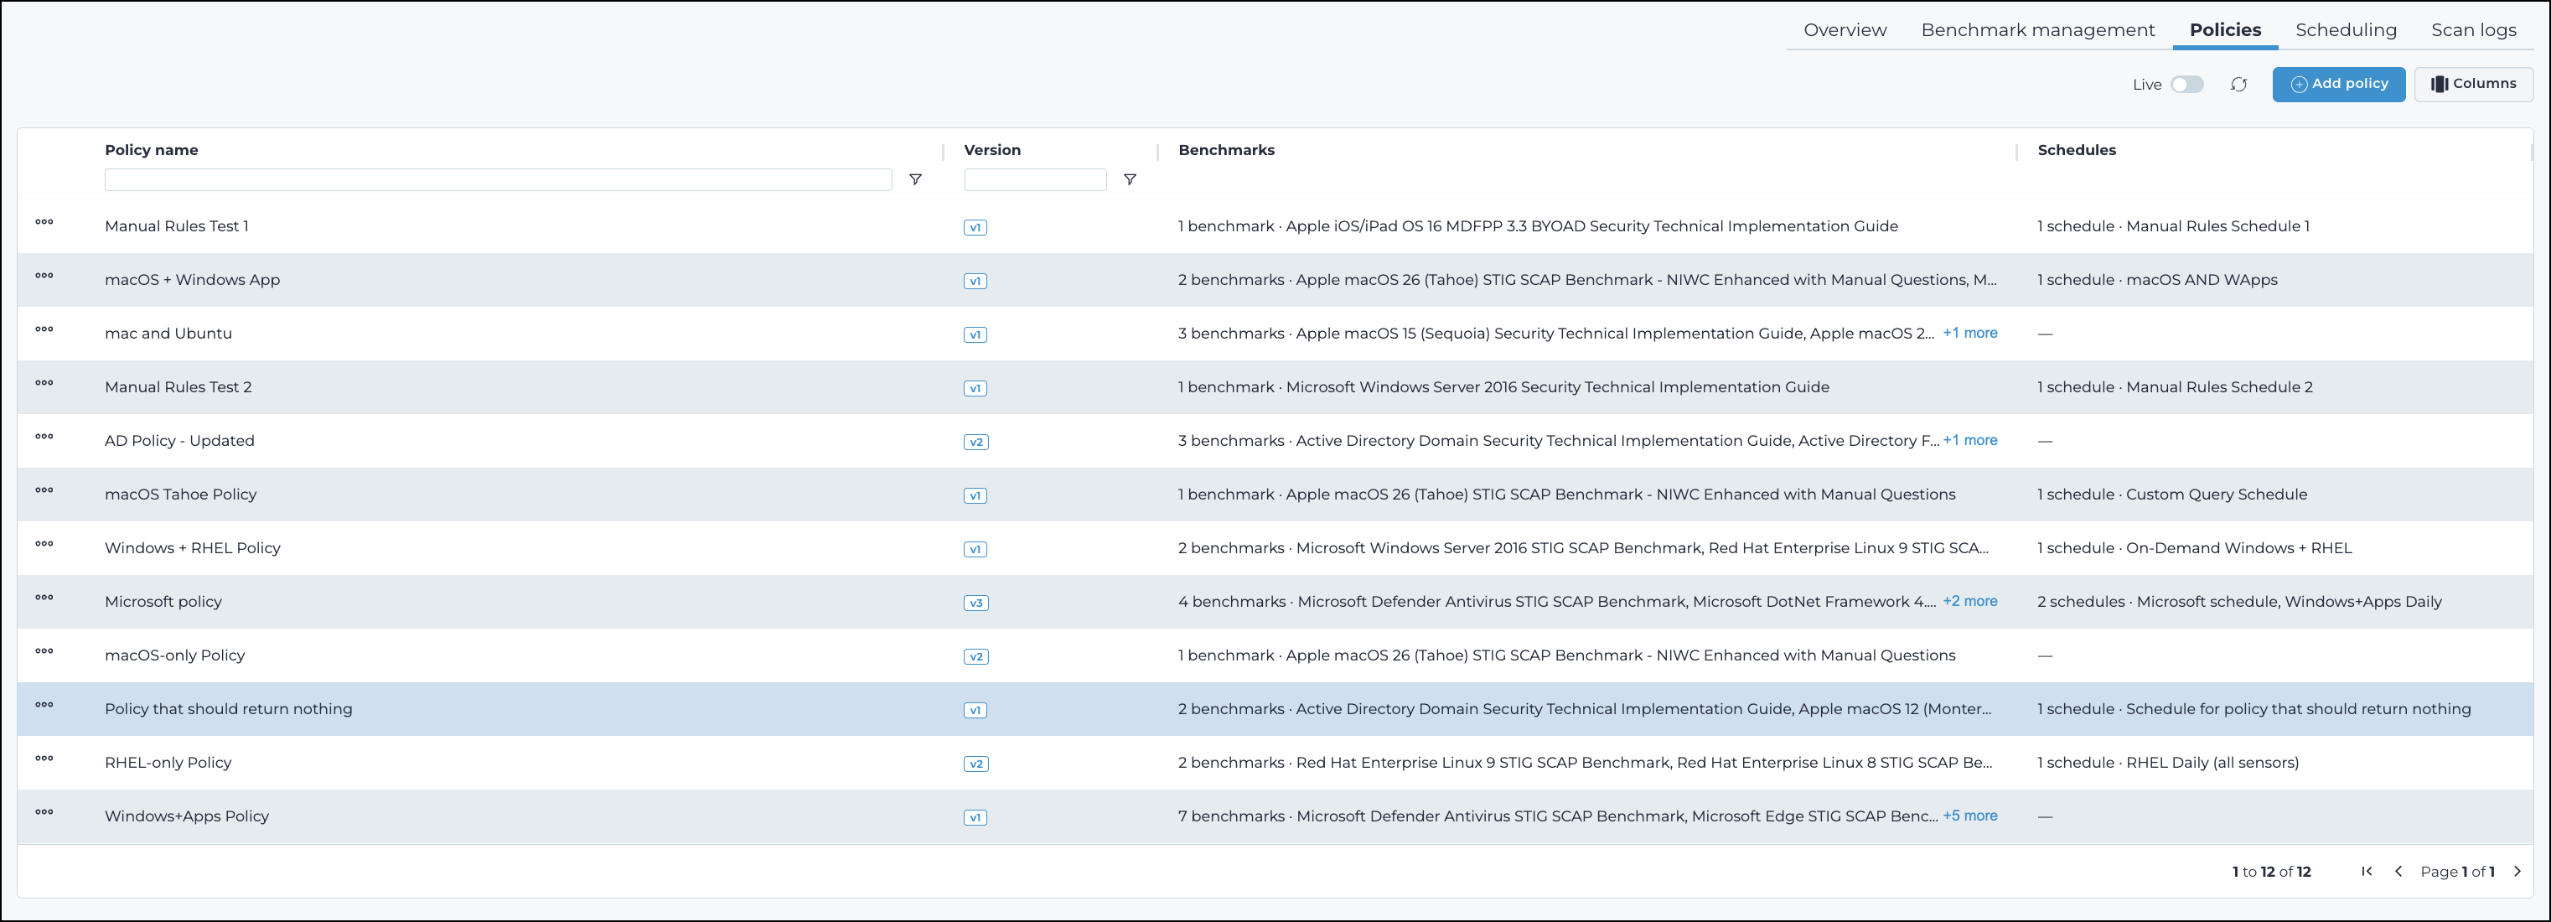Open actions menu for Windows + RHEL Policy
2551x922 pixels.
point(44,544)
